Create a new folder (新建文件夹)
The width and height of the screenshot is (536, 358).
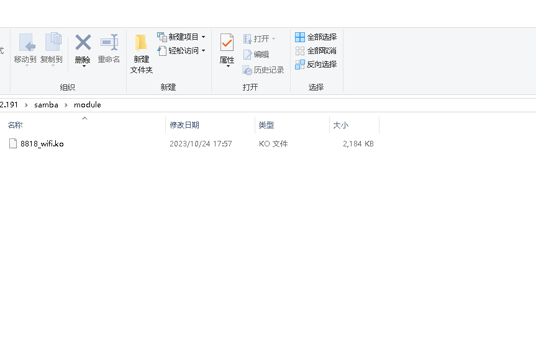tap(141, 54)
